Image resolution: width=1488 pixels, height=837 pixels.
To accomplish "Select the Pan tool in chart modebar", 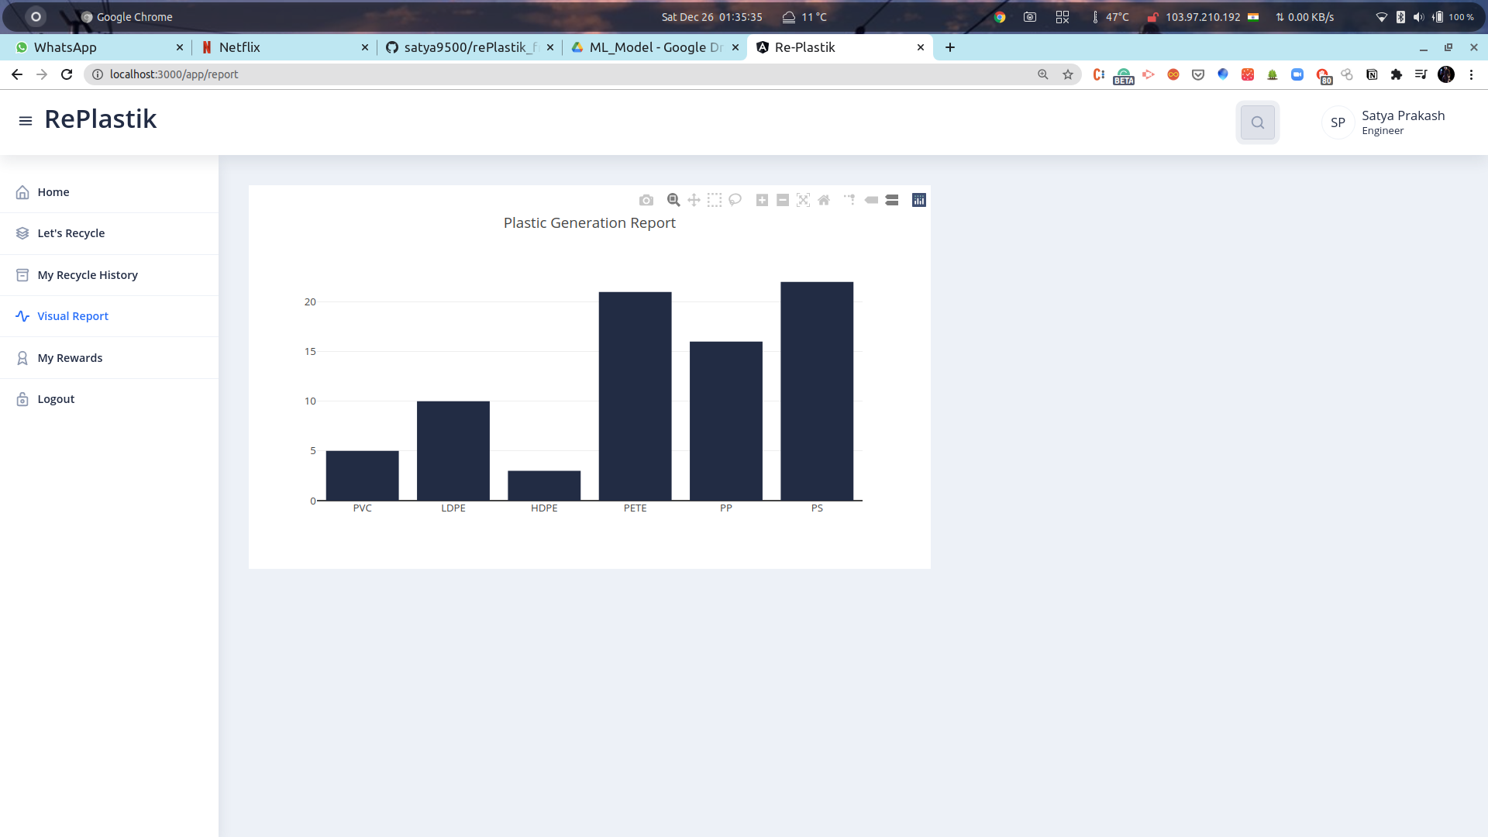I will (694, 200).
